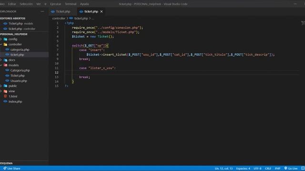Open the Terminal menu
Image resolution: width=305 pixels, height=171 pixels.
tap(71, 4)
